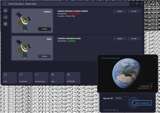Close the SpaceLoader main window
Screen dimensions: 160x113
click(x=141, y=4)
